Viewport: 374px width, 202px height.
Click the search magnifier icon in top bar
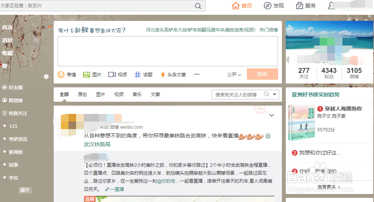[198, 6]
